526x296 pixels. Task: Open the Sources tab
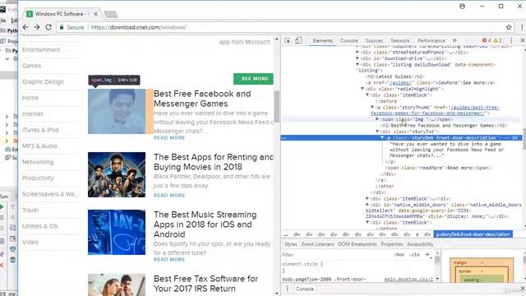pyautogui.click(x=374, y=40)
